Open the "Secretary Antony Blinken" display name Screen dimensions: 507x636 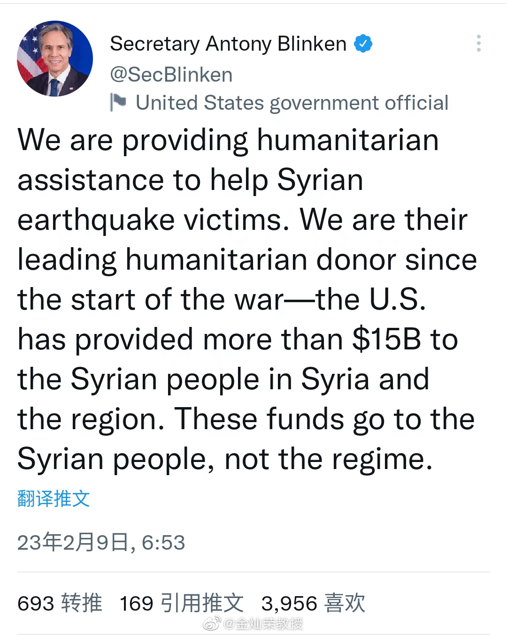tap(228, 44)
